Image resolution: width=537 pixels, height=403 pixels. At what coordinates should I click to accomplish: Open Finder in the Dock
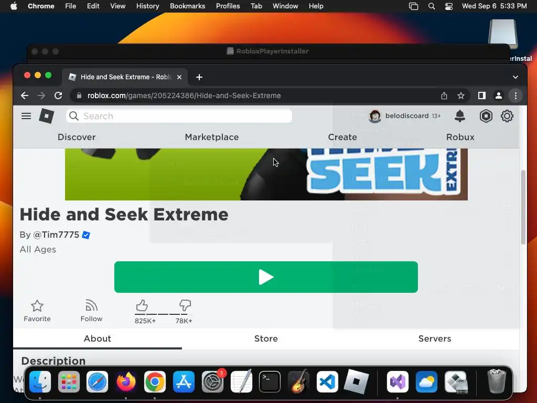pyautogui.click(x=40, y=381)
